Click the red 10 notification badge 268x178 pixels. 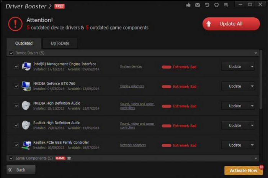coord(261,167)
